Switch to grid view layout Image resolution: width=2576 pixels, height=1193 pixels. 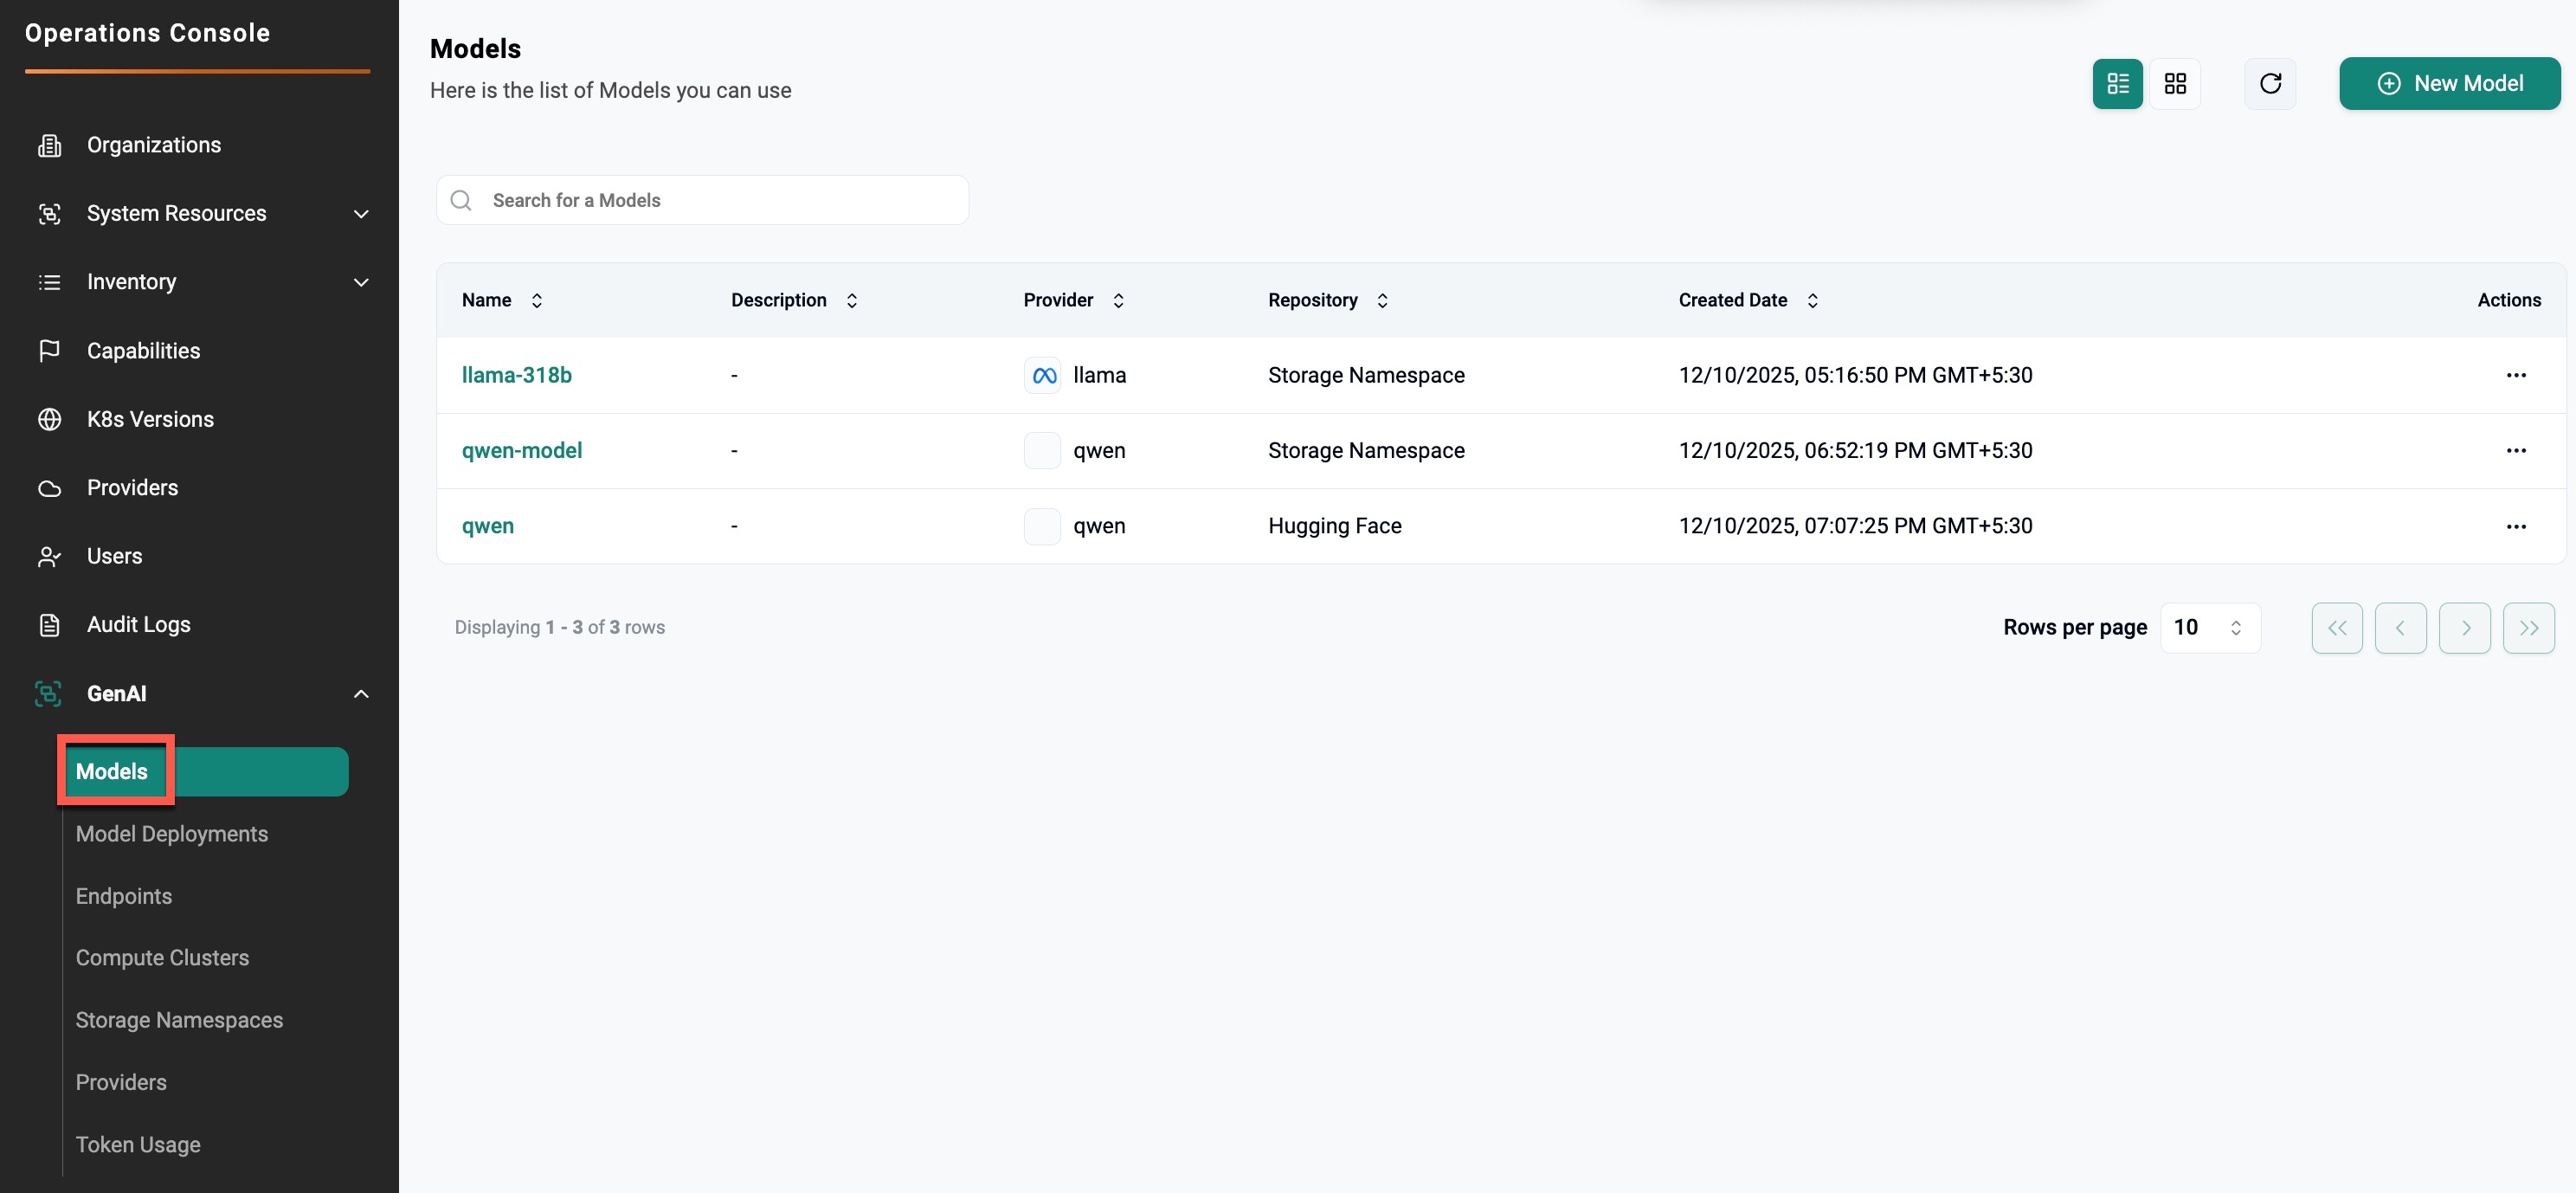pos(2175,84)
